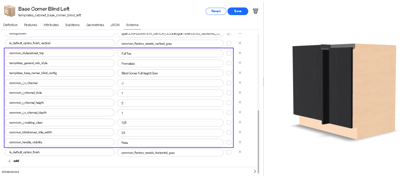This screenshot has width=407, height=185.
Task: Remove the common_stylecabinet_top row
Action: [240, 53]
